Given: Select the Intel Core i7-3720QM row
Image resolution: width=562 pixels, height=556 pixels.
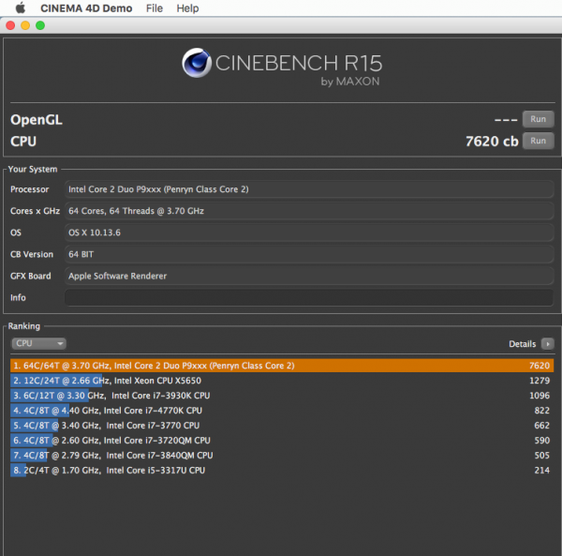Looking at the screenshot, I should point(282,441).
